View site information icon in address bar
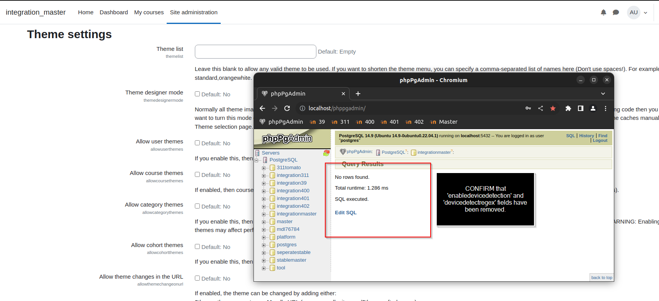Screen dimensions: 659x301 [302, 108]
